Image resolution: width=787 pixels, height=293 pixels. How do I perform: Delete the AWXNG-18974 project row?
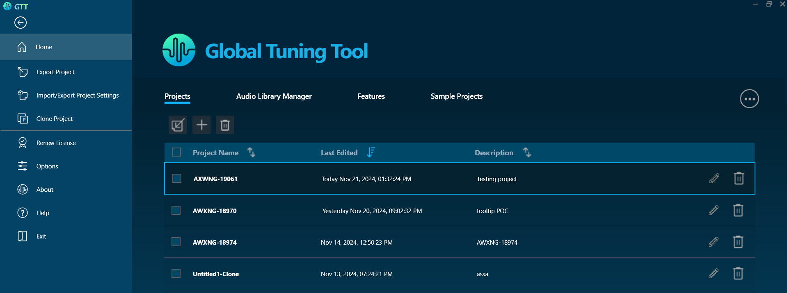738,242
